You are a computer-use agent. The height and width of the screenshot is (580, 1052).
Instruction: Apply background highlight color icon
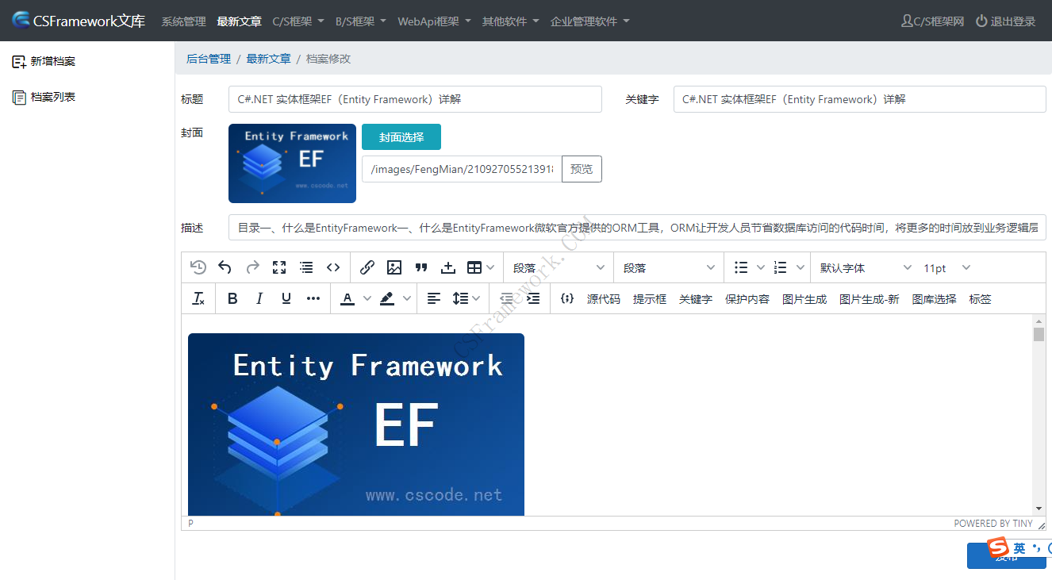point(387,298)
